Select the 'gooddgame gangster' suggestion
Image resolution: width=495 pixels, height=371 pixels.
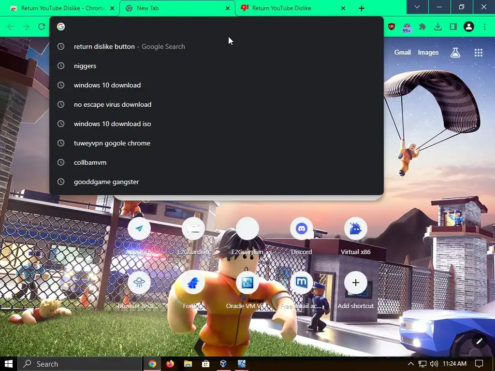pyautogui.click(x=217, y=182)
